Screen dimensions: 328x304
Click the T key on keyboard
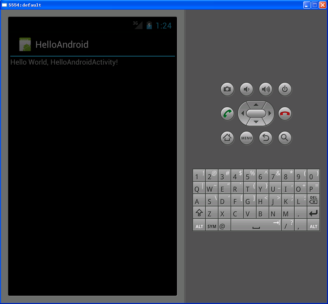250,188
